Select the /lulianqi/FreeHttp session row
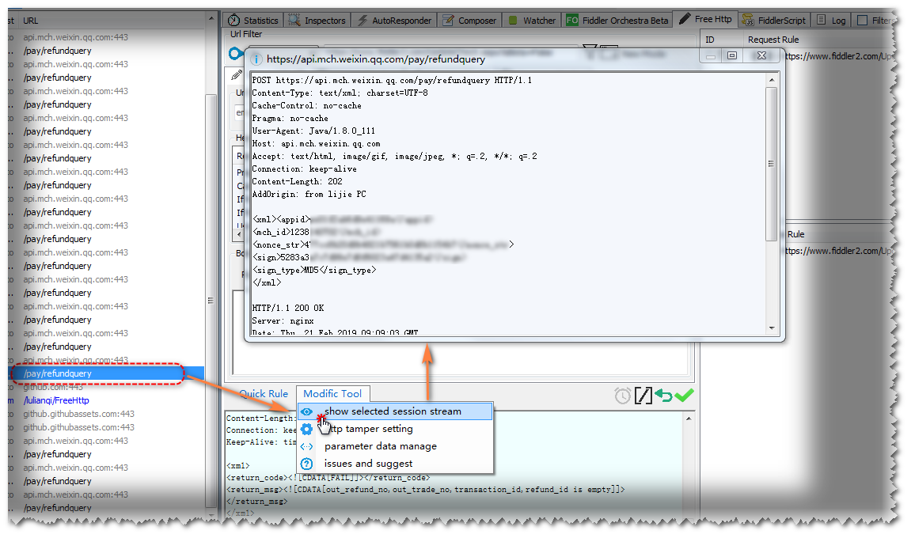Image resolution: width=911 pixels, height=538 pixels. pos(106,400)
